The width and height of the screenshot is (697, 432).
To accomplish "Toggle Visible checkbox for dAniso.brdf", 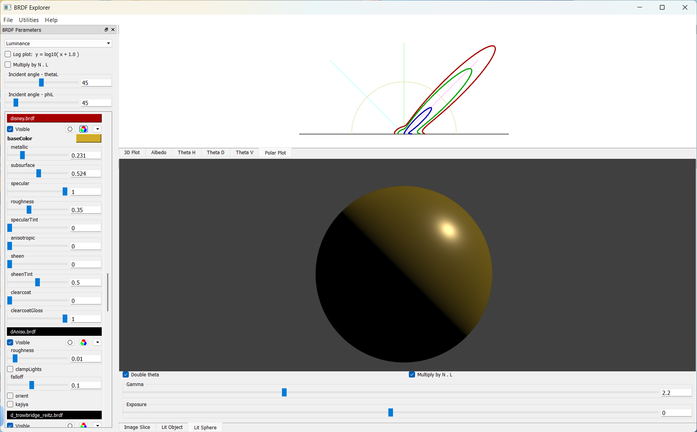I will 10,342.
